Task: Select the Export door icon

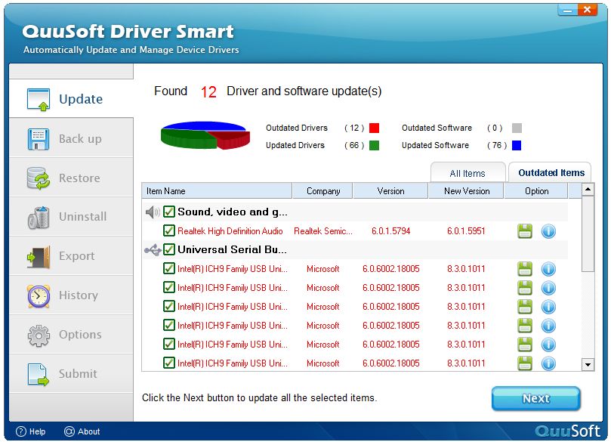Action: pos(39,257)
